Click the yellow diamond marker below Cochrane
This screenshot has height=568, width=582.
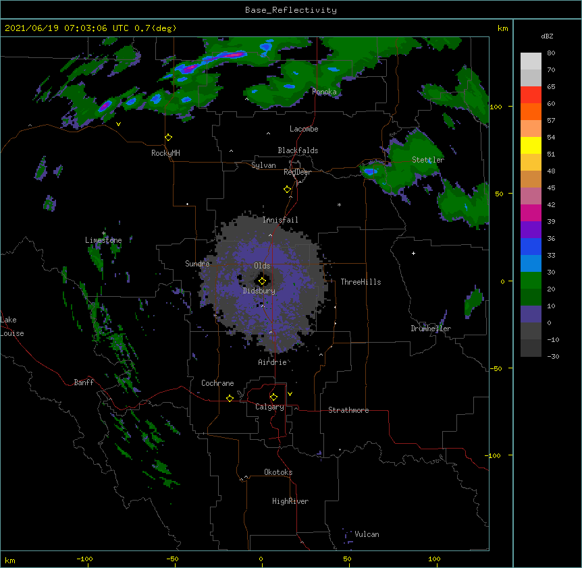pyautogui.click(x=230, y=398)
